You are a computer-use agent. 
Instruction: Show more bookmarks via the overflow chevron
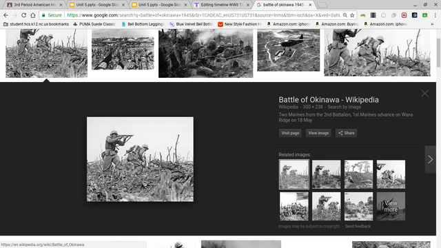click(432, 24)
